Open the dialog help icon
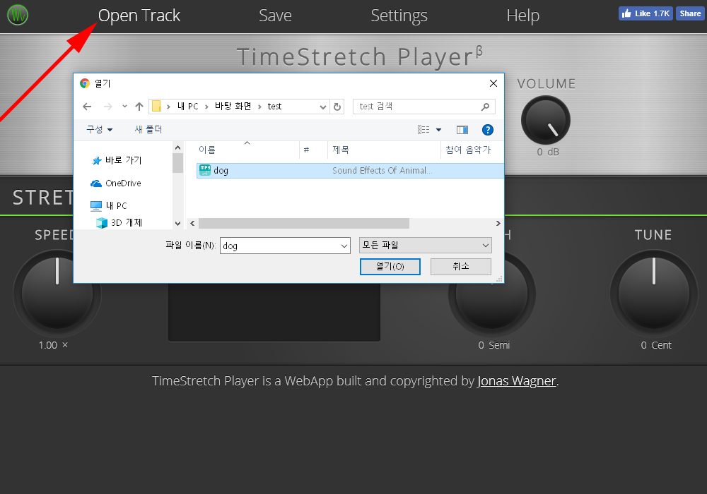Image resolution: width=707 pixels, height=494 pixels. point(487,130)
